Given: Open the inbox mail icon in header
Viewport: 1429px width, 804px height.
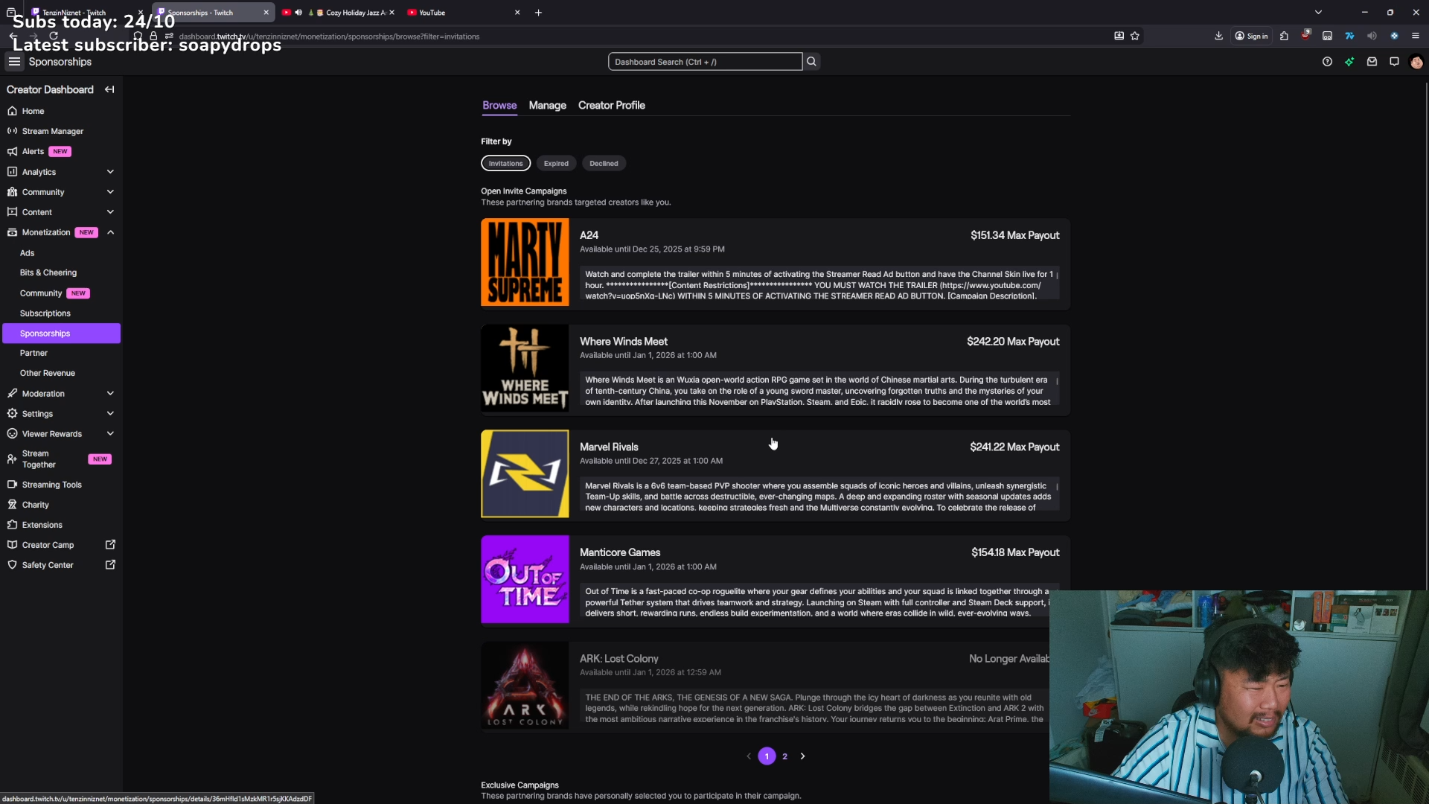Looking at the screenshot, I should click(x=1372, y=62).
